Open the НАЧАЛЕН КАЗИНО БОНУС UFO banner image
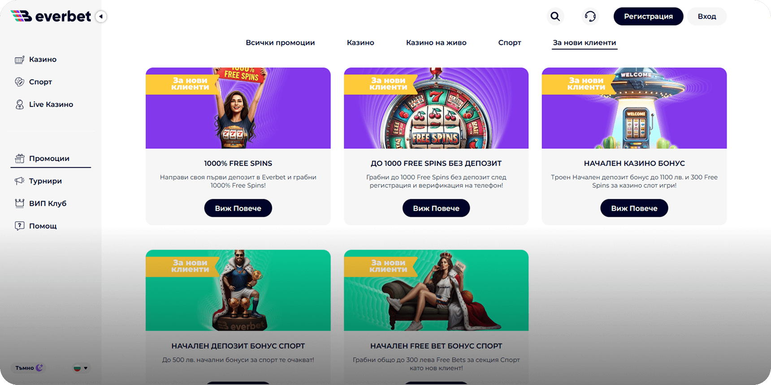Screen dimensions: 771x385 [x=634, y=108]
